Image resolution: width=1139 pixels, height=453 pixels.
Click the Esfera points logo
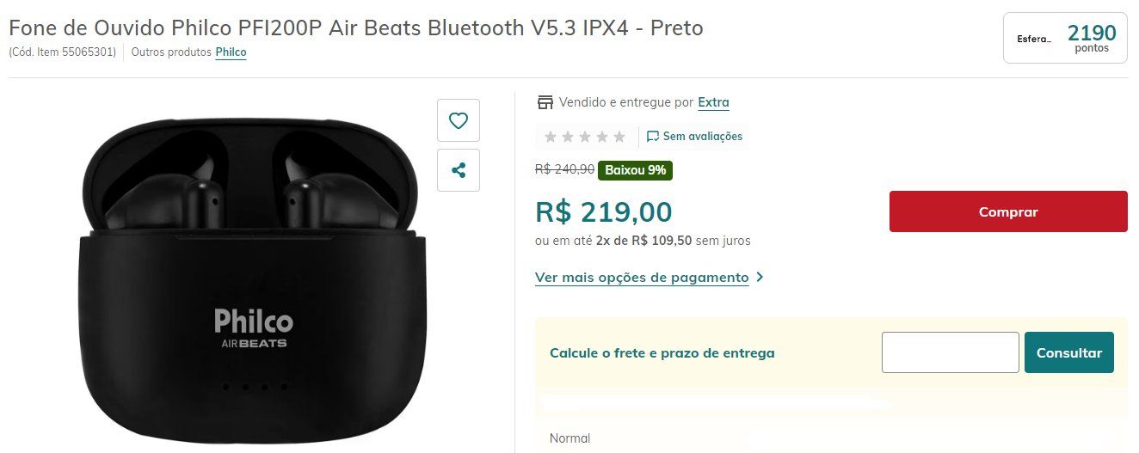pos(1034,39)
